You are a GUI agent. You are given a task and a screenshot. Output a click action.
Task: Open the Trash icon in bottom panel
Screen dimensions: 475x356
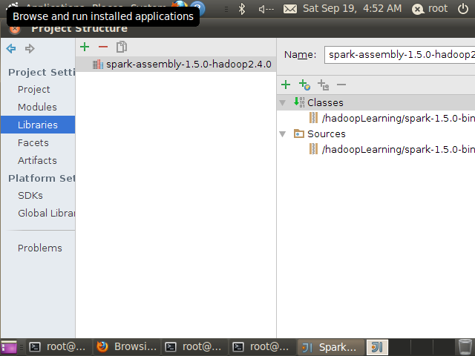465,347
